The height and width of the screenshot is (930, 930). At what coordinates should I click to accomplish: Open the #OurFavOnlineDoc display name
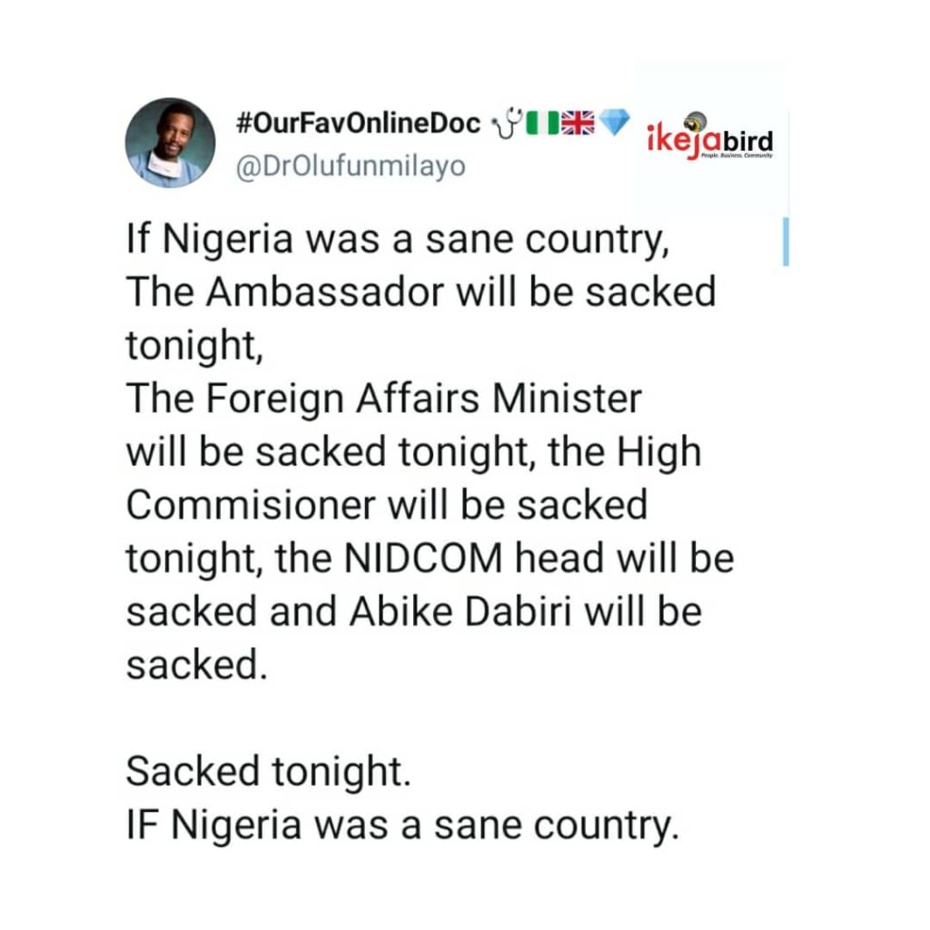(358, 124)
